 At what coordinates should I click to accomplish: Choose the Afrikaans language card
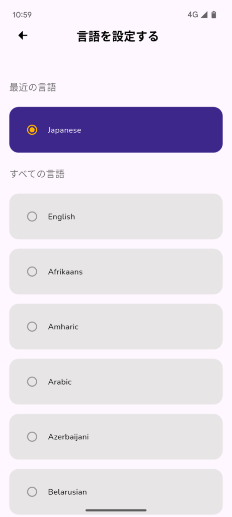(x=116, y=271)
